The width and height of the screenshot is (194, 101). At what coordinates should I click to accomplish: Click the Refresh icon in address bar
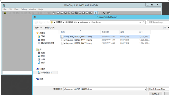pos(143,23)
